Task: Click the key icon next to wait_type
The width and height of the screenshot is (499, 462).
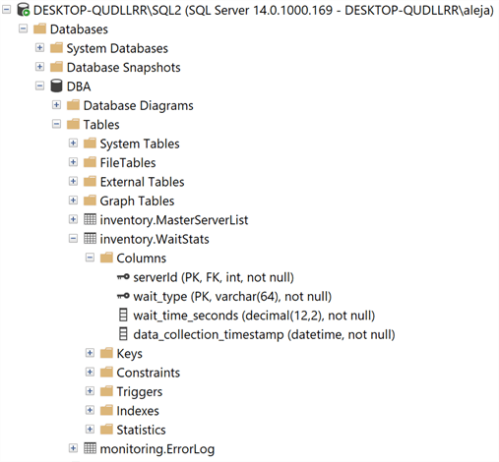Action: click(x=123, y=296)
